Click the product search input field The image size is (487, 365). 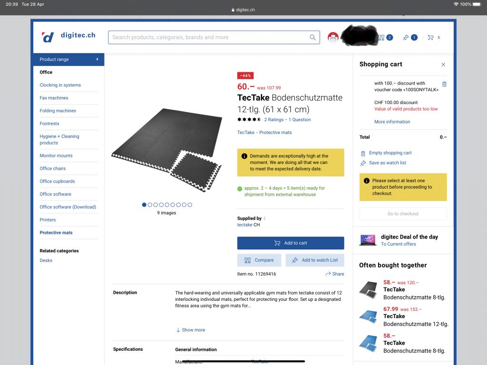209,38
